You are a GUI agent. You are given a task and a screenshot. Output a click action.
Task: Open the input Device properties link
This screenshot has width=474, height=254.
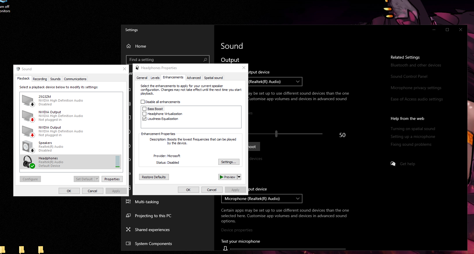pyautogui.click(x=237, y=230)
